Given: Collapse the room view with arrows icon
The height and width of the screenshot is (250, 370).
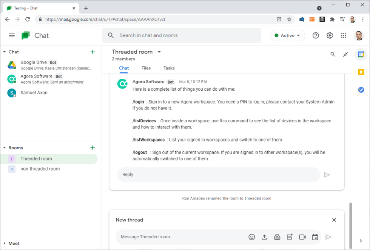Looking at the screenshot, I should (345, 54).
